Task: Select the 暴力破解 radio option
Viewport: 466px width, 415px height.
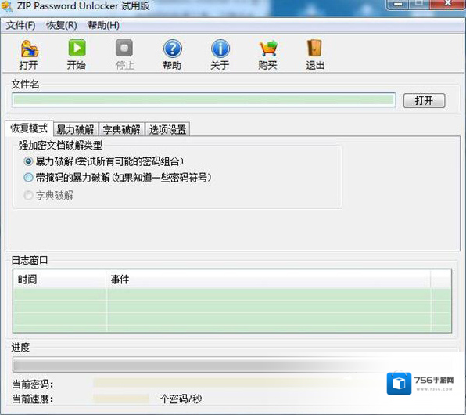Action: pos(28,161)
